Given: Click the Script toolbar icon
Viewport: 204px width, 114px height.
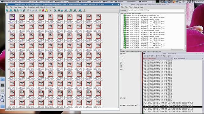Looking at the screenshot, I should (70, 11).
